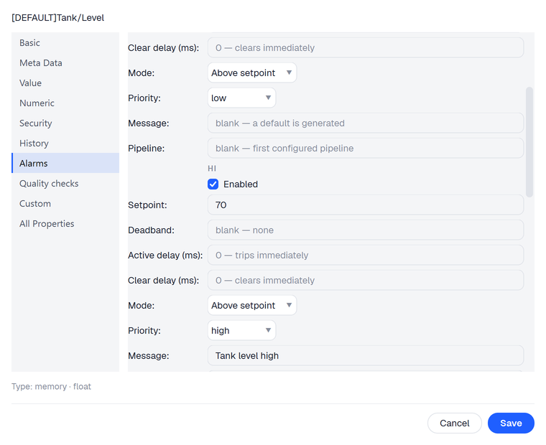546x445 pixels.
Task: Toggle the HI alarm Enabled checkbox
Action: (213, 184)
